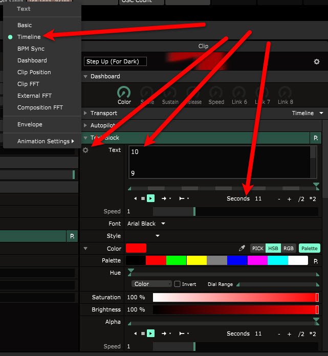Image resolution: width=328 pixels, height=356 pixels.
Task: Click the Link 6 dashboard knob
Action: pyautogui.click(x=239, y=93)
